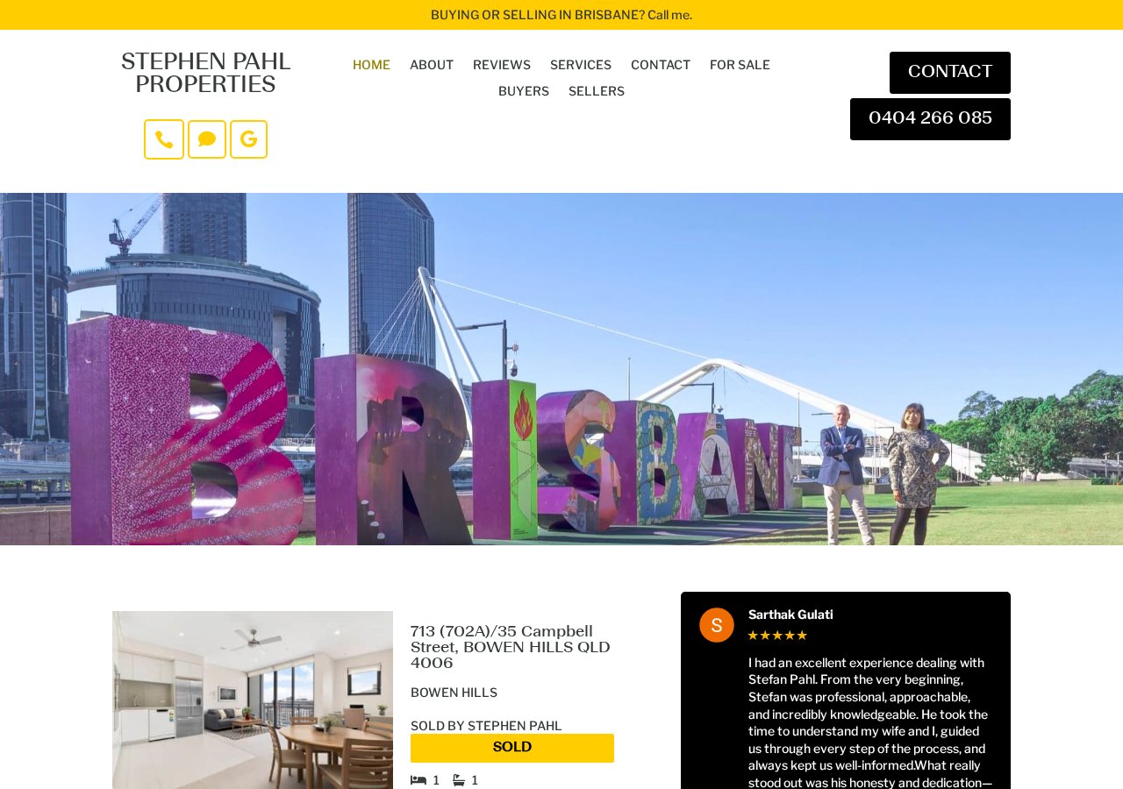This screenshot has width=1123, height=789.
Task: Go to the About page
Action: click(432, 65)
